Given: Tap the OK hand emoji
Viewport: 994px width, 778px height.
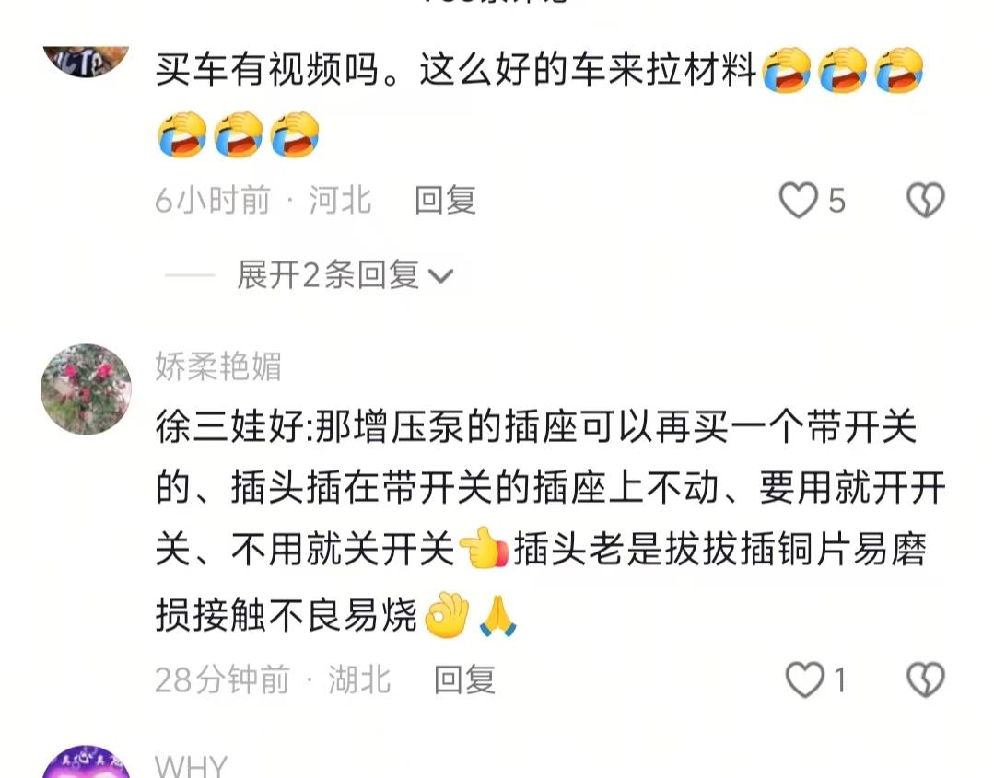Looking at the screenshot, I should [x=446, y=615].
